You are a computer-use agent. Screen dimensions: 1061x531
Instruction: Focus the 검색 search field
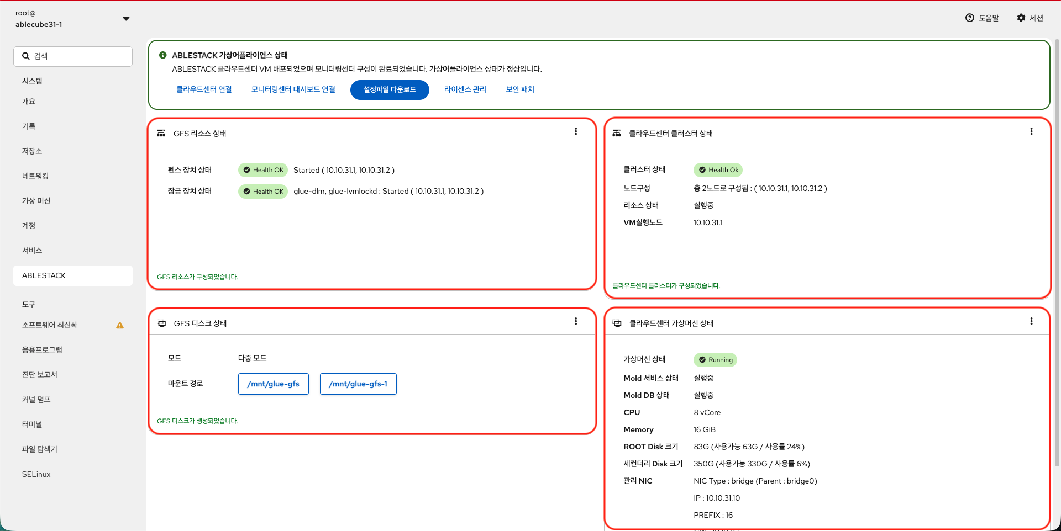[73, 56]
